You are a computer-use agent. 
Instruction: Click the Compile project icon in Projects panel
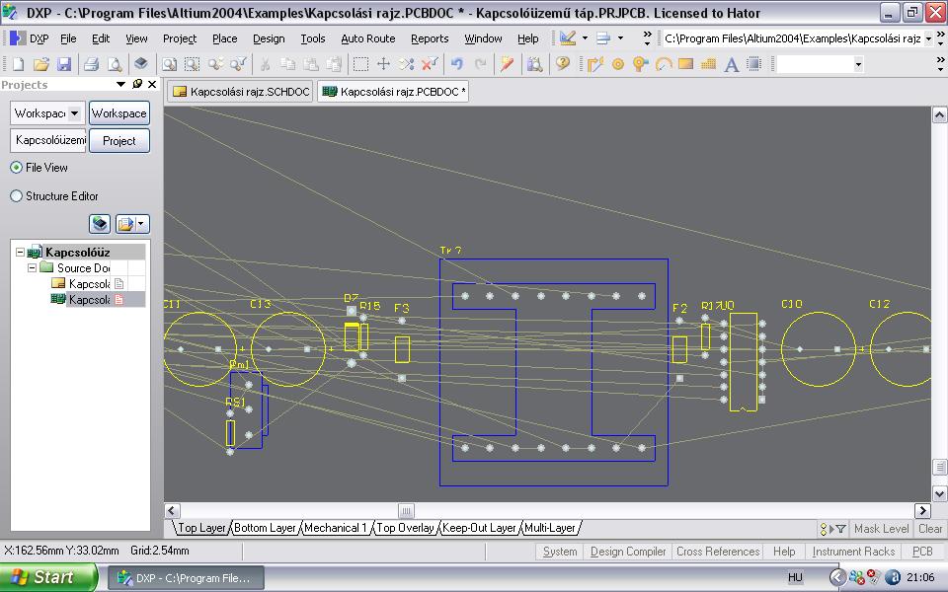tap(100, 224)
